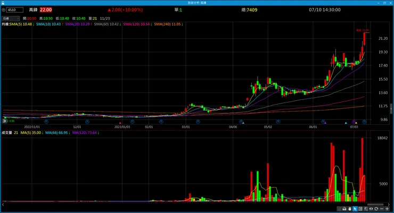Click the chart layout panel icon
This screenshot has height=213, width=394.
360,209
